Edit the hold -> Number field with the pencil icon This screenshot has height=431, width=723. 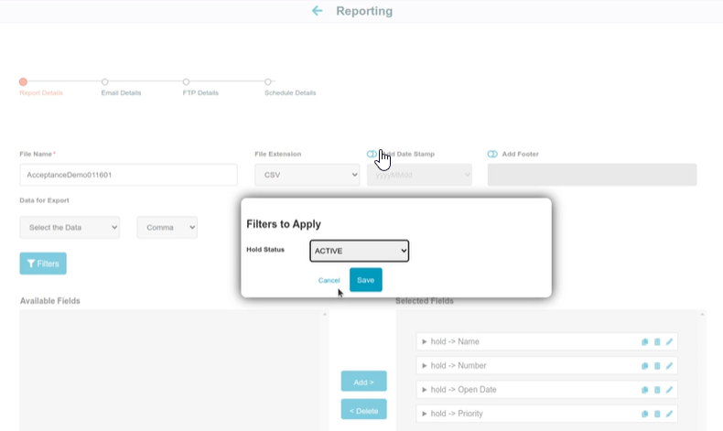pyautogui.click(x=669, y=365)
